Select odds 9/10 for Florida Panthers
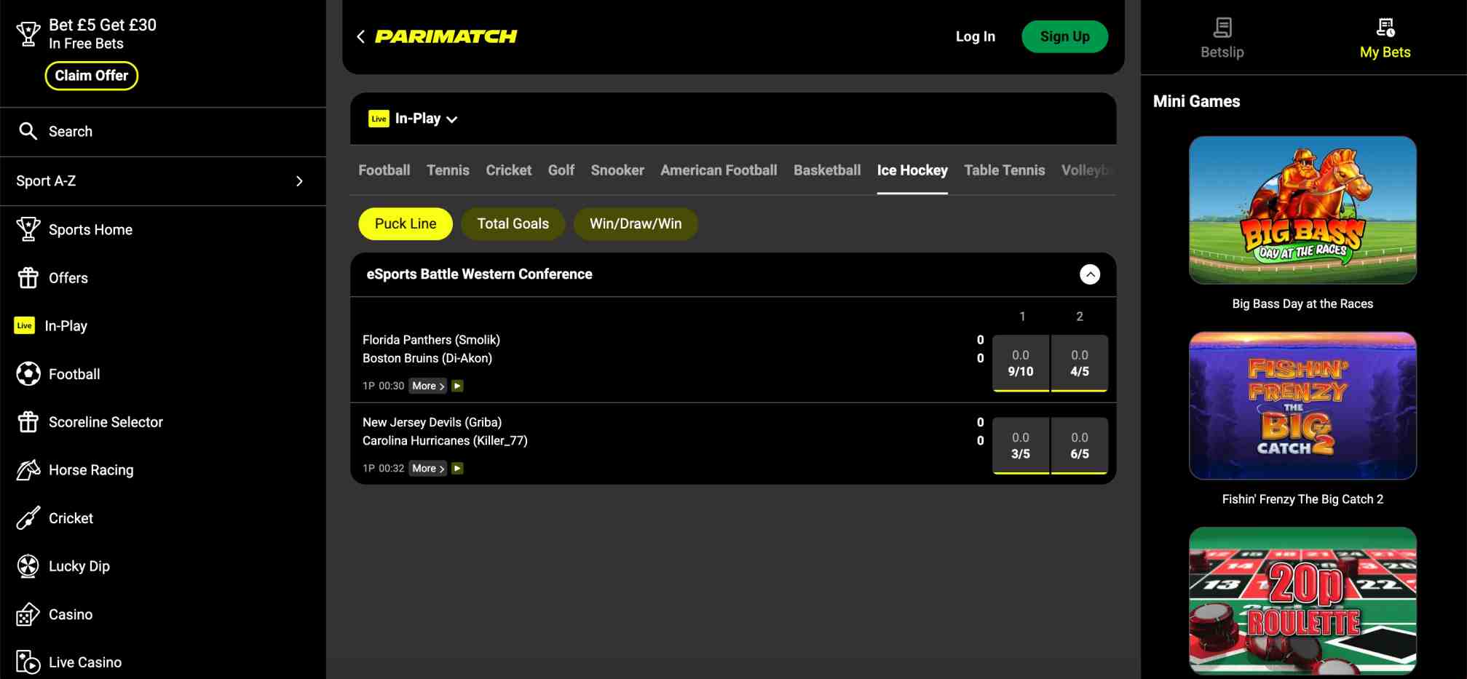The height and width of the screenshot is (679, 1467). [1021, 362]
